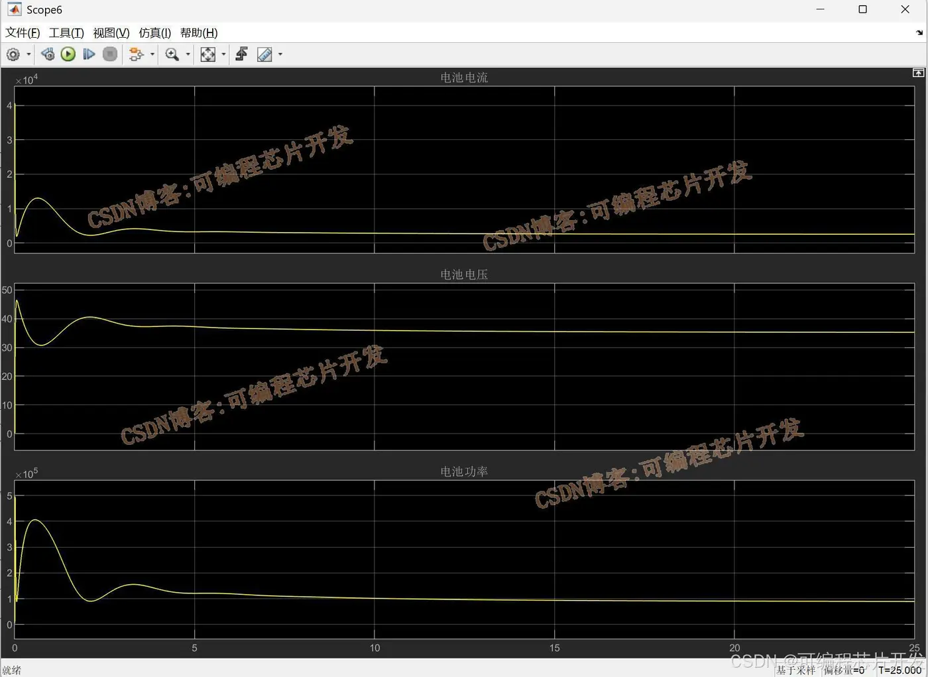Click the 电池电压 plot title

(464, 275)
